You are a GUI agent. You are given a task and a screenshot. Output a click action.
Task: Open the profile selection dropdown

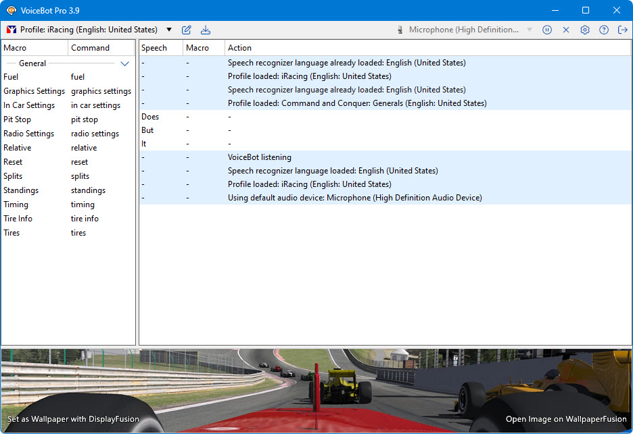169,30
